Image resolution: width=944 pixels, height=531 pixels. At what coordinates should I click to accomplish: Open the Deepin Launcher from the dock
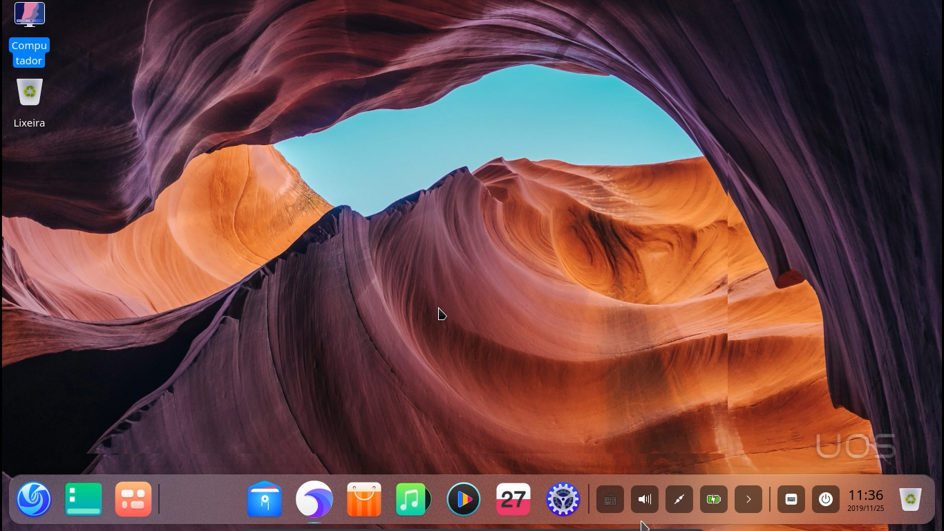coord(33,499)
